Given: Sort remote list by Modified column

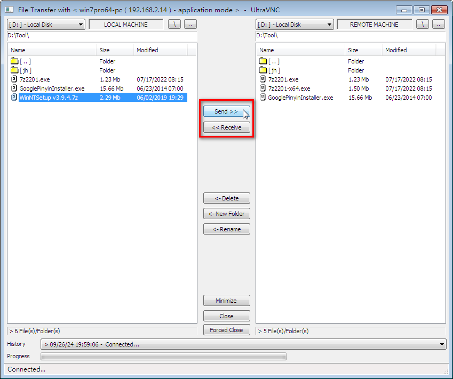Looking at the screenshot, I should 409,50.
